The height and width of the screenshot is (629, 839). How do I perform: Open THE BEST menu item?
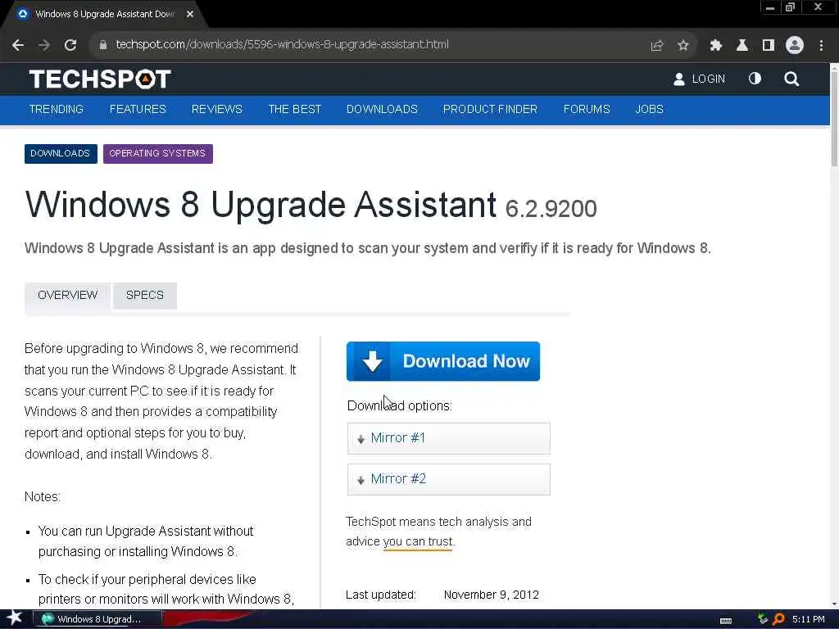[295, 109]
